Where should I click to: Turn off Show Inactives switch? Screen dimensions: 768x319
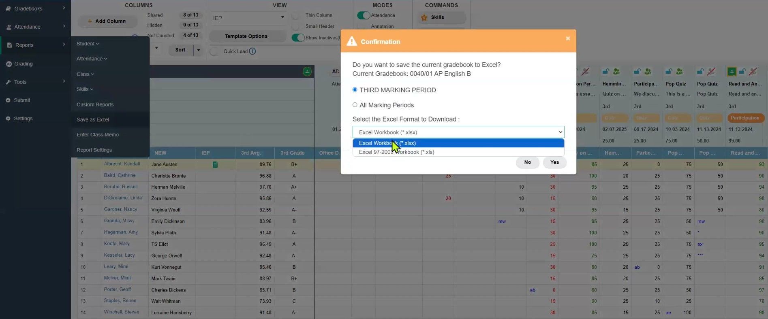298,38
